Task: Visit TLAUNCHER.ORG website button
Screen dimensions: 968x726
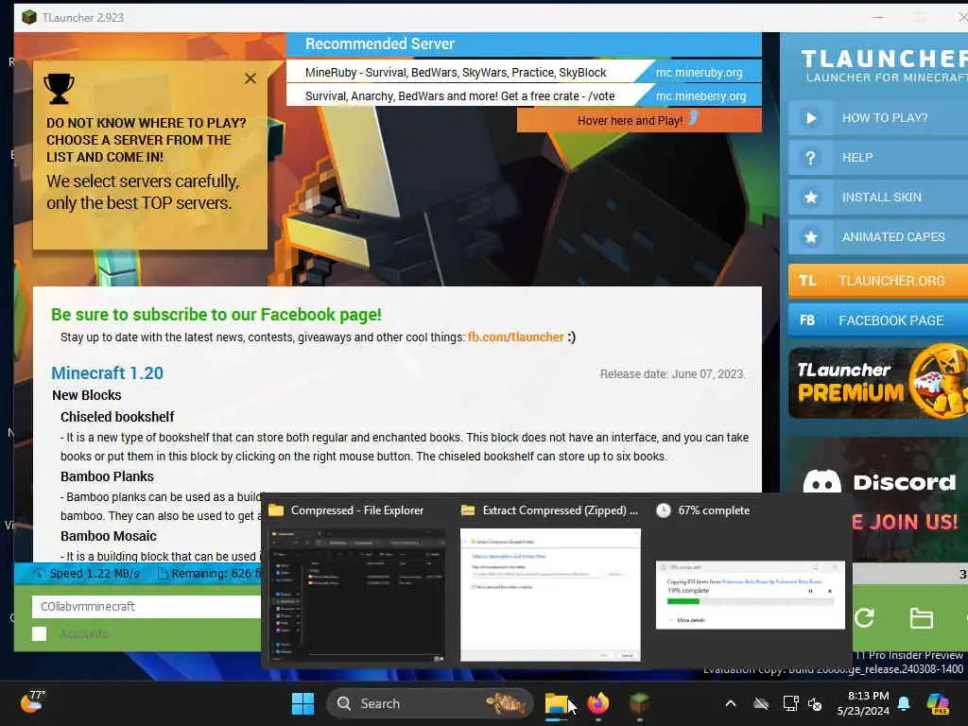Action: coord(878,281)
